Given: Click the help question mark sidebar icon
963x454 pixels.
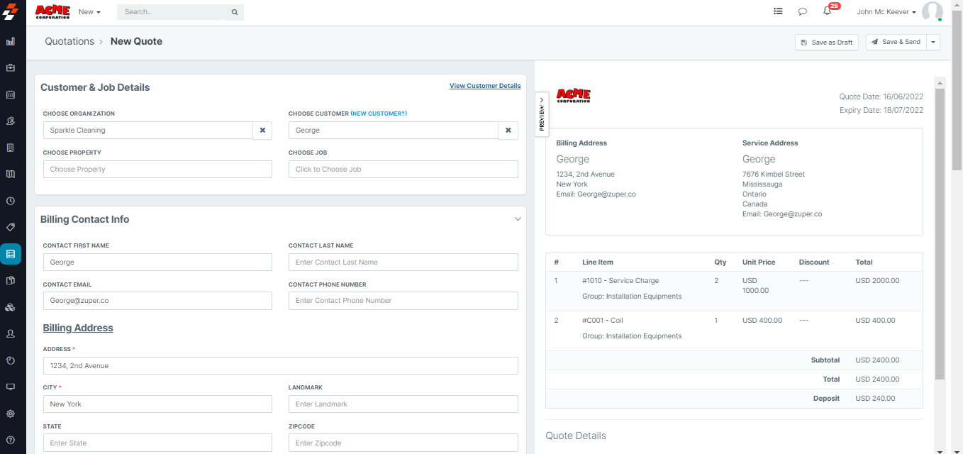Looking at the screenshot, I should pyautogui.click(x=11, y=440).
